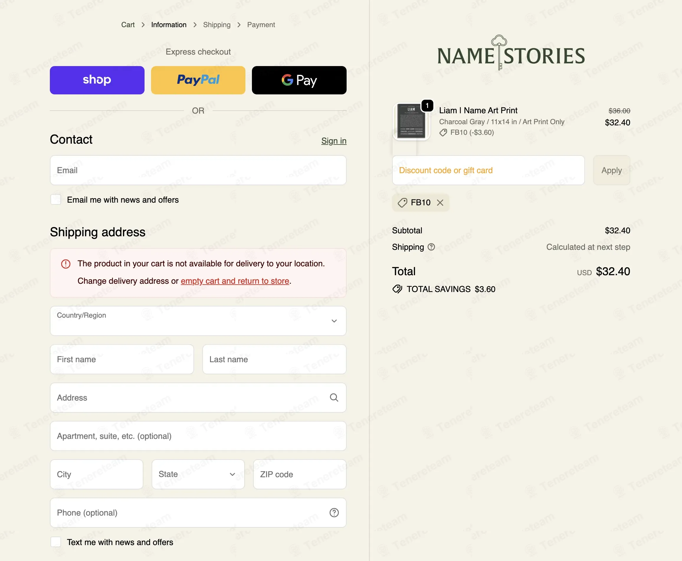Open the Country/Region dropdown
The height and width of the screenshot is (561, 682).
198,321
